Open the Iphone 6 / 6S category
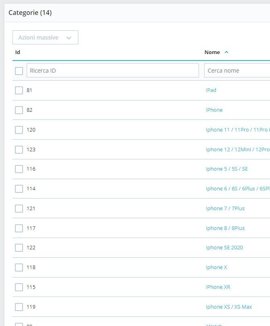Image resolution: width=270 pixels, height=326 pixels. [238, 188]
